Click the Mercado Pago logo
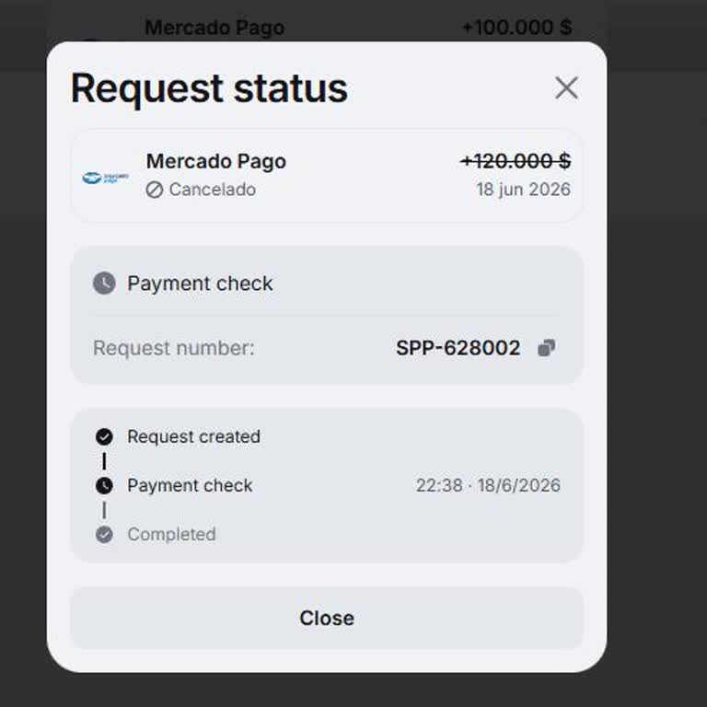Viewport: 707px width, 707px height. point(106,178)
